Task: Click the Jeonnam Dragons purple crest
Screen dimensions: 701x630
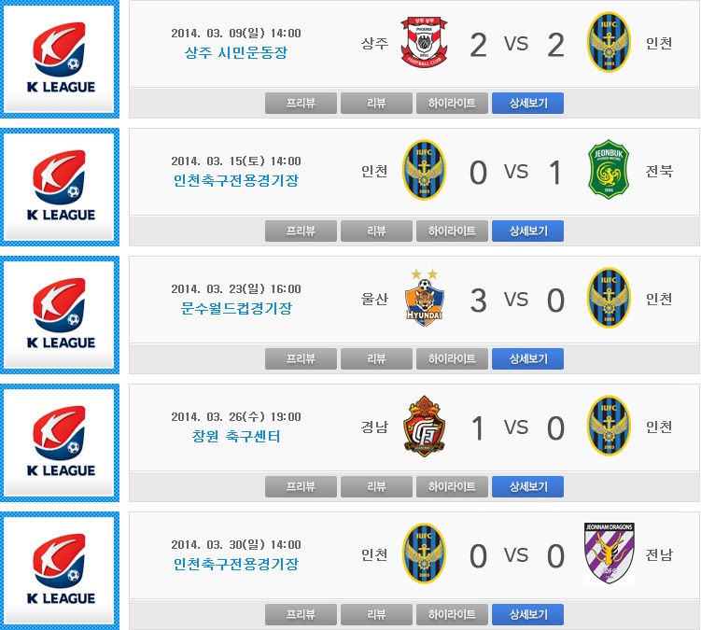Action: [609, 553]
